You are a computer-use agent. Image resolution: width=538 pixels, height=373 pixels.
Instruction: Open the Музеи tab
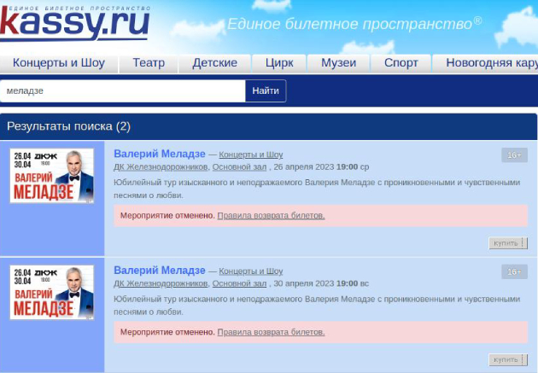[x=339, y=63]
